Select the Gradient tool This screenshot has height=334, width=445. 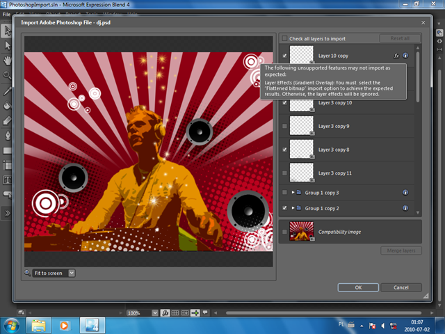tap(7, 120)
